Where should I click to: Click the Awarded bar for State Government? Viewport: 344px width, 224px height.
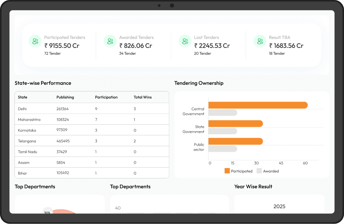tap(223, 131)
